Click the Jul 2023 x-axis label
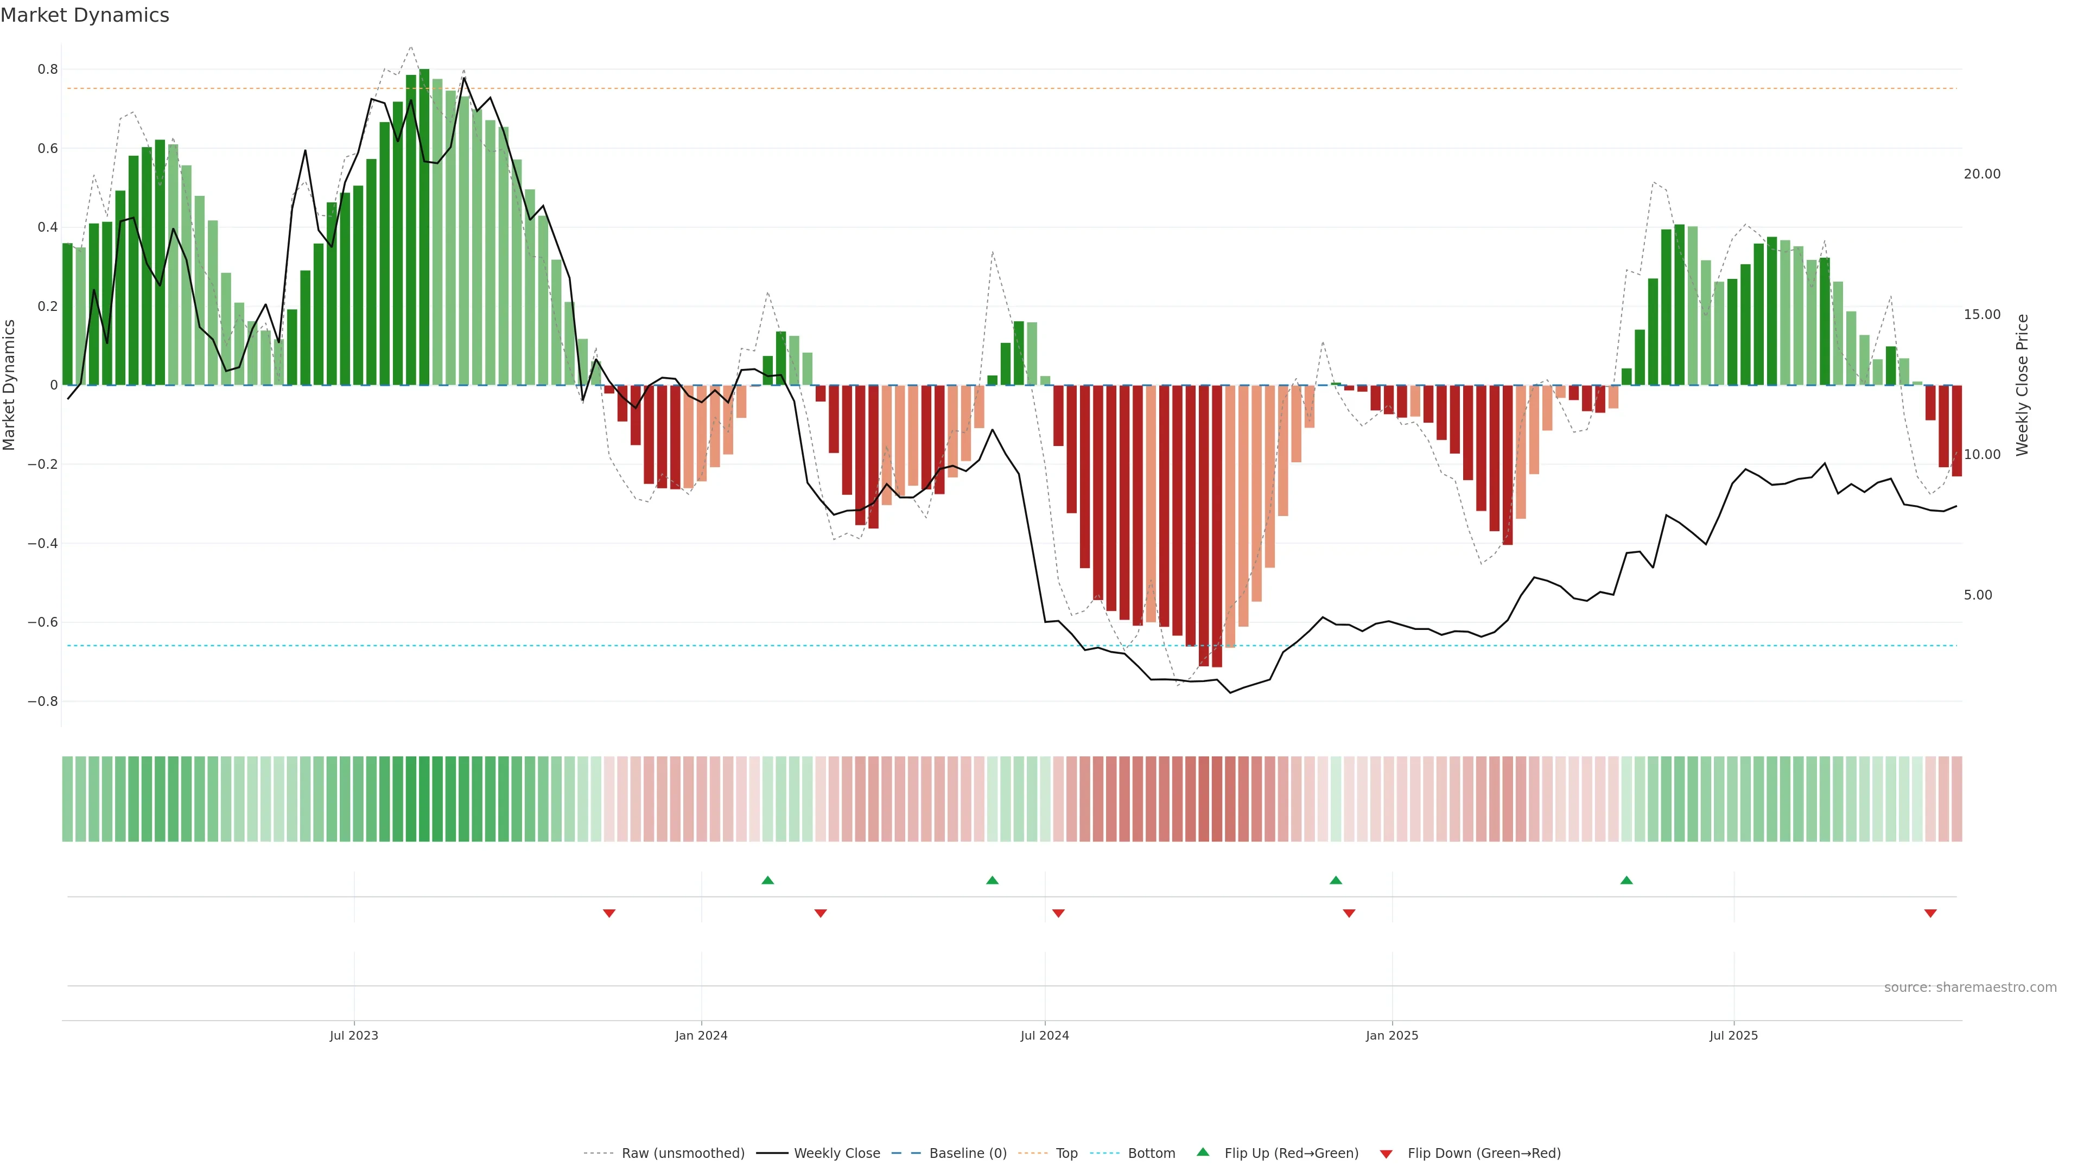This screenshot has height=1172, width=2084. (353, 1035)
